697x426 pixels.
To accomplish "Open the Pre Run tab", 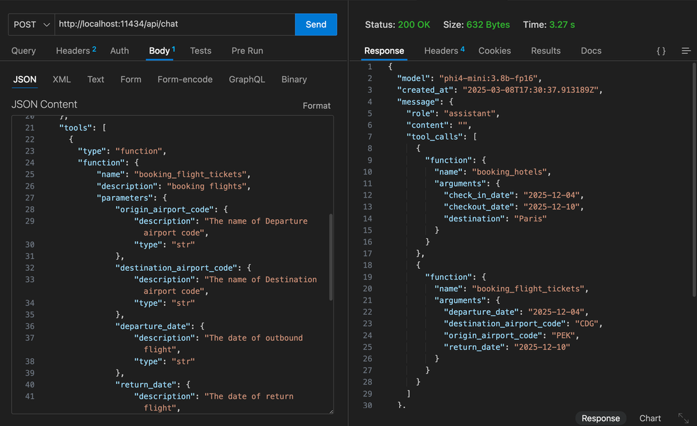I will (x=248, y=51).
